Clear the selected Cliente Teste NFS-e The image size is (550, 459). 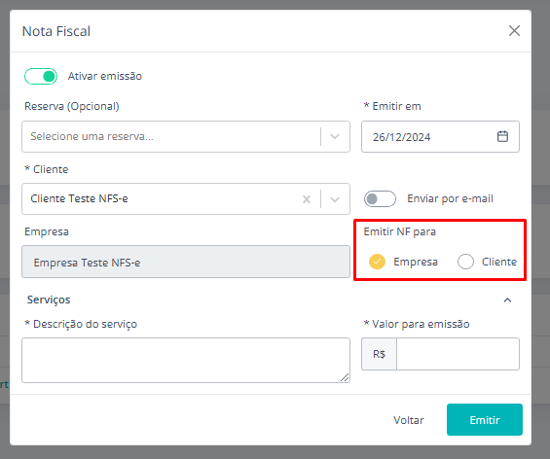(307, 199)
